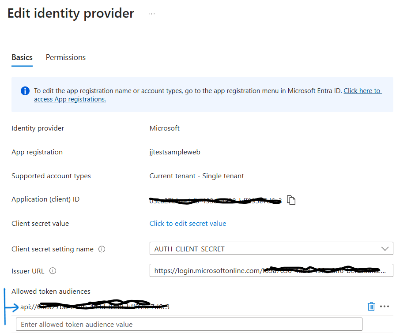Click the Client secret value label
The height and width of the screenshot is (333, 396).
click(40, 224)
